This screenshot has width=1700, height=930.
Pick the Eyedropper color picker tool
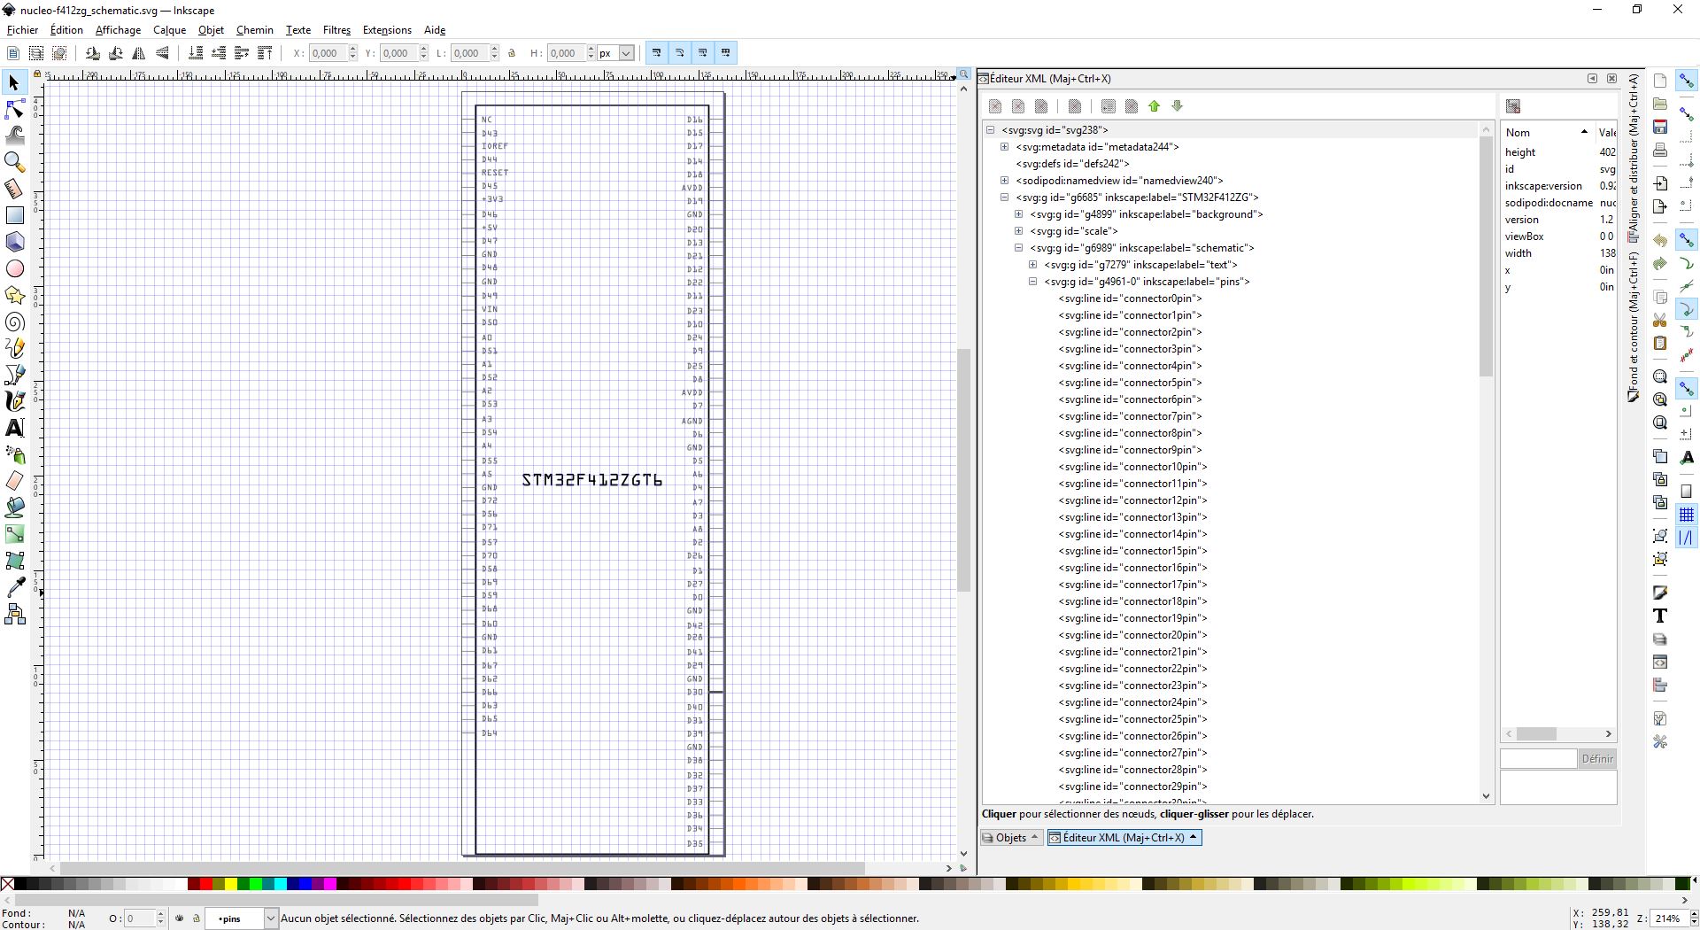click(15, 587)
